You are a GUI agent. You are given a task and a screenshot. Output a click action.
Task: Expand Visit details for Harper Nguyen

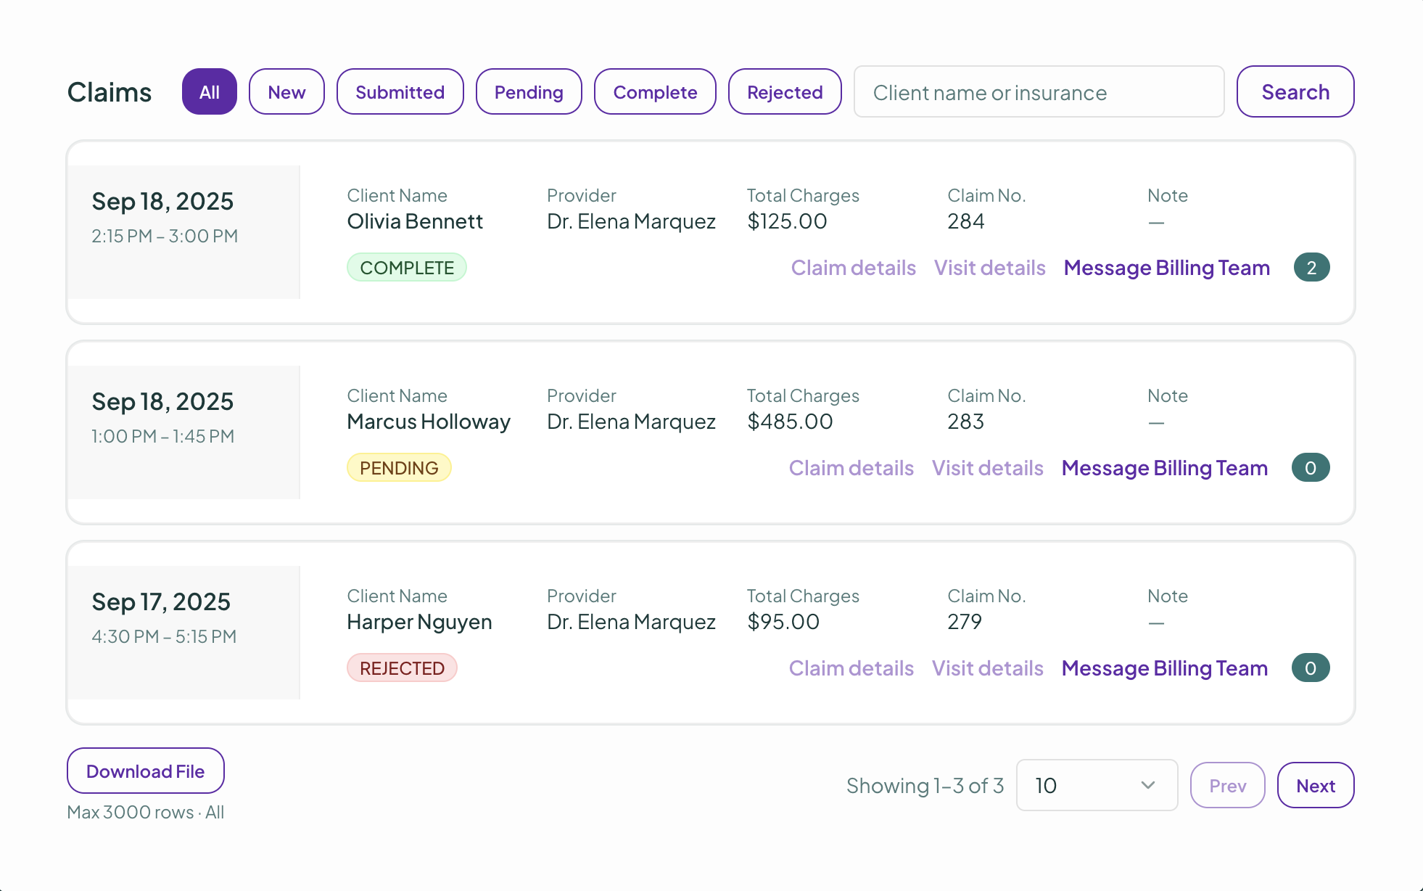tap(987, 668)
